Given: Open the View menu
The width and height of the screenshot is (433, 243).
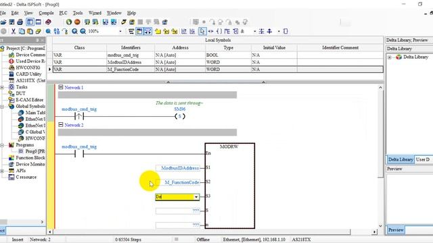Looking at the screenshot, I should click(28, 13).
